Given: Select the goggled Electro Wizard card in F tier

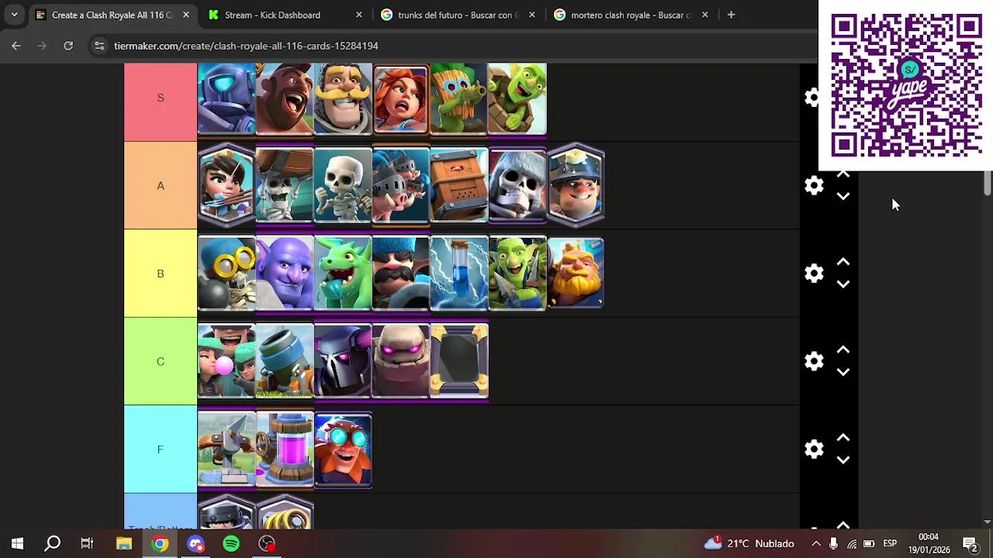Looking at the screenshot, I should (343, 449).
